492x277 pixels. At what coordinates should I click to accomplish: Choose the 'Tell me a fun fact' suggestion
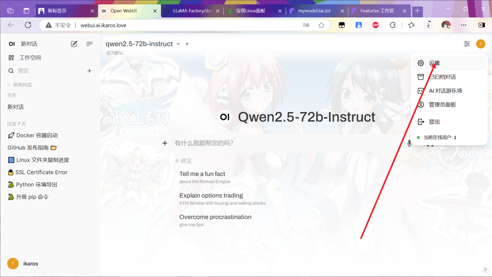coord(205,177)
